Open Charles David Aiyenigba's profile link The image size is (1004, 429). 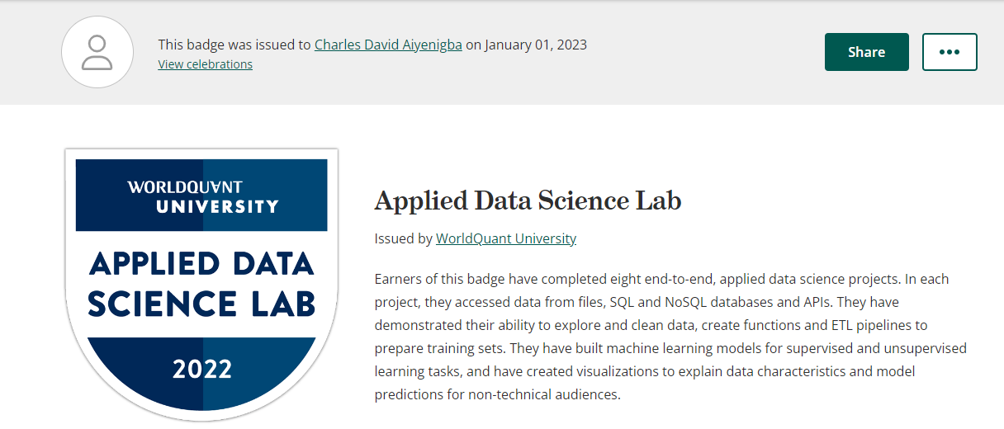(388, 45)
